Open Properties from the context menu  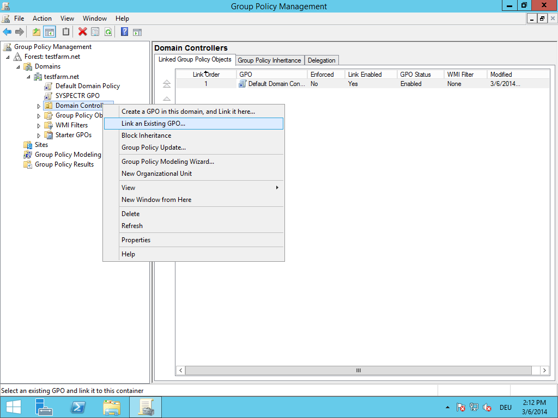click(x=193, y=240)
